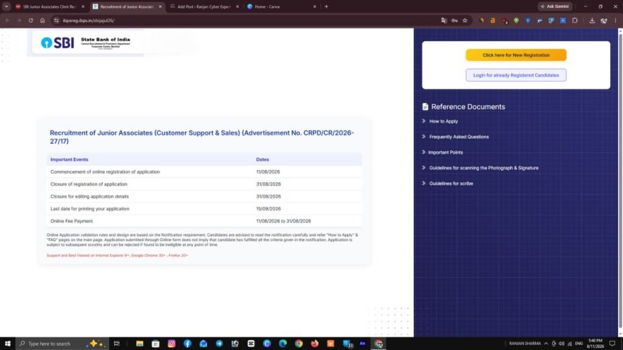
Task: Click the page vertical scrollbar
Action: coord(620,182)
